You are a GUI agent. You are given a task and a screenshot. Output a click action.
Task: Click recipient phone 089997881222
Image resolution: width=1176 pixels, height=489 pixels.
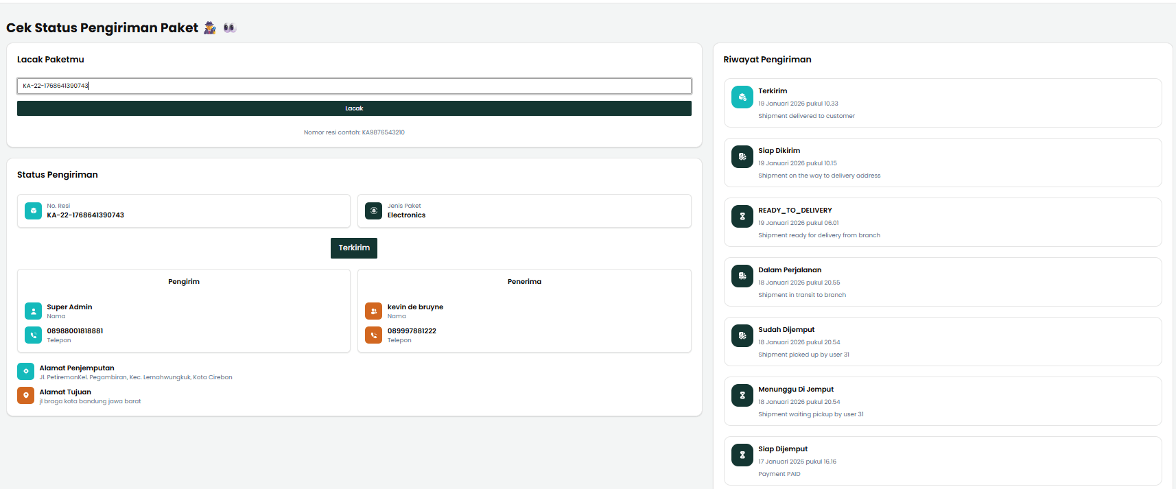tap(412, 331)
